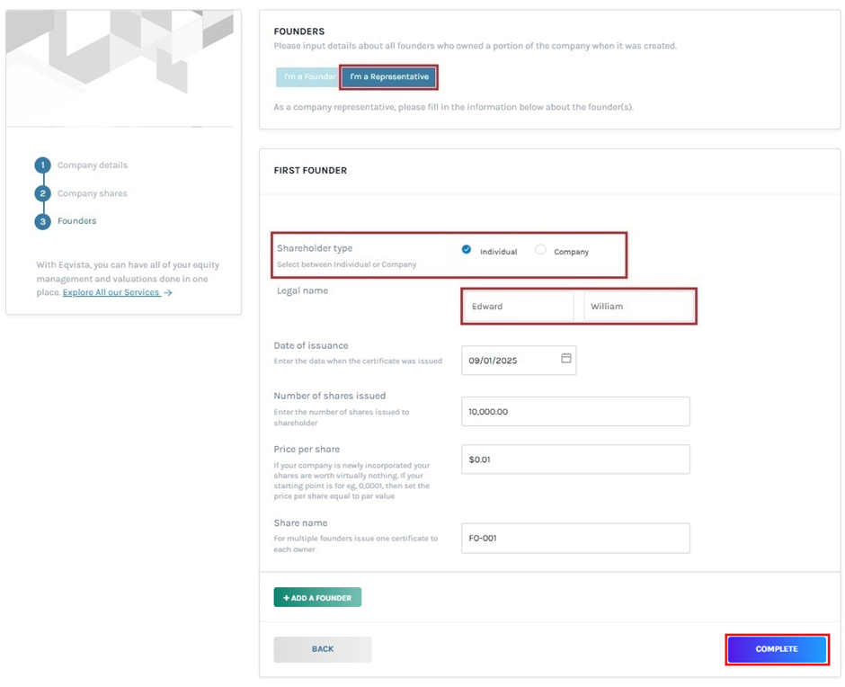Image resolution: width=845 pixels, height=687 pixels.
Task: Focus the Number of shares issued field
Action: tap(574, 412)
